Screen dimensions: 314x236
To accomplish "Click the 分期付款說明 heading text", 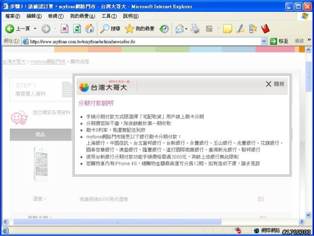I will coord(96,103).
